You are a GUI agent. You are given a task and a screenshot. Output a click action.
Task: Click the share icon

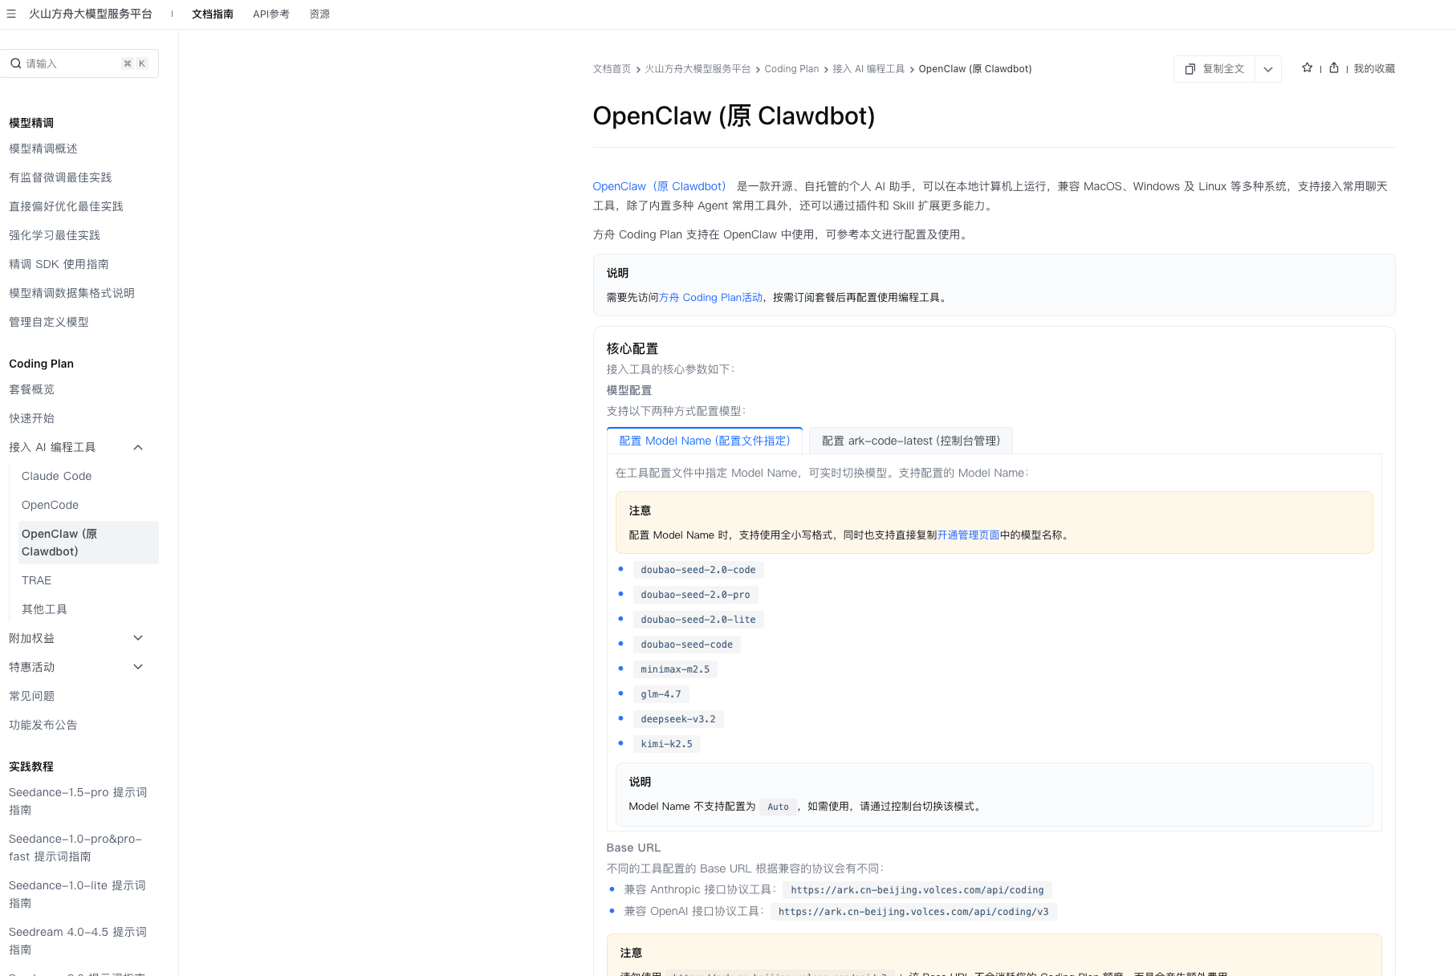(x=1334, y=68)
